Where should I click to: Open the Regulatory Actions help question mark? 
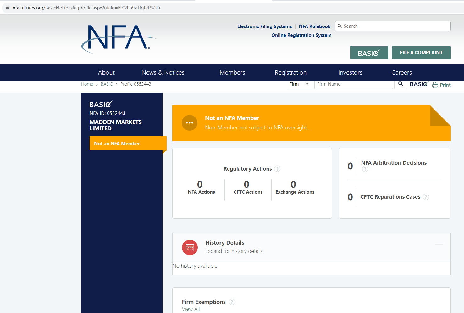(x=277, y=169)
